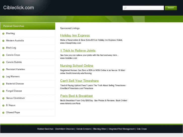Open the Nursing School Online listing
183x137 pixels.
click(x=77, y=66)
